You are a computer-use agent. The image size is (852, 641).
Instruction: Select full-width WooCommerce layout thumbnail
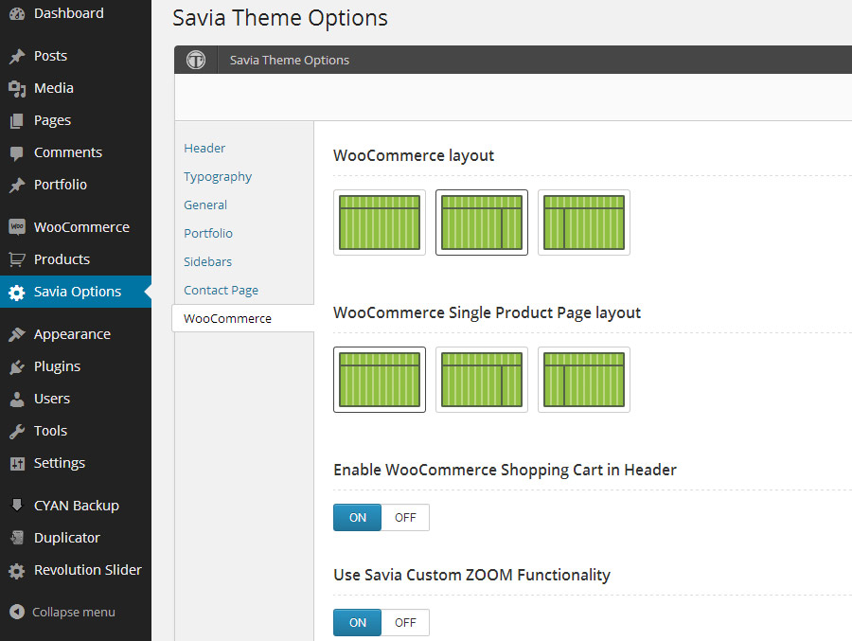click(x=380, y=223)
